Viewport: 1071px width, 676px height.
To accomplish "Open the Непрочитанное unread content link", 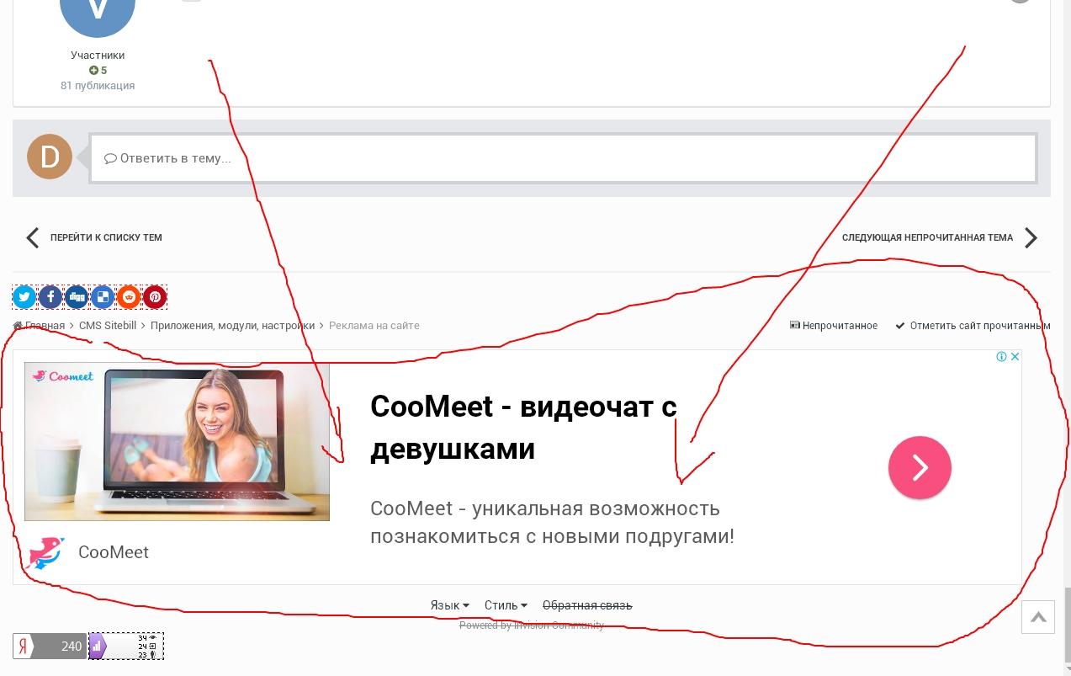I will tap(839, 326).
